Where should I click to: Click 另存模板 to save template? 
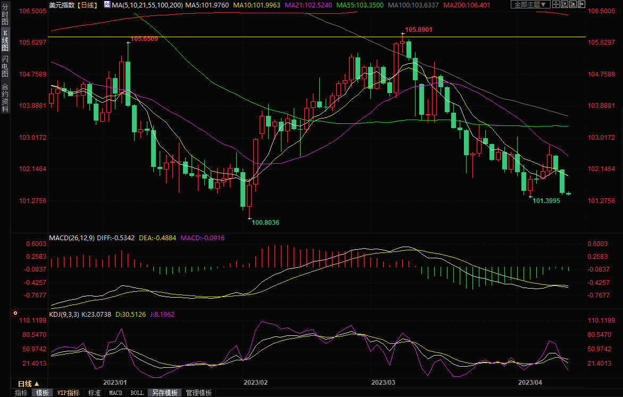(164, 393)
